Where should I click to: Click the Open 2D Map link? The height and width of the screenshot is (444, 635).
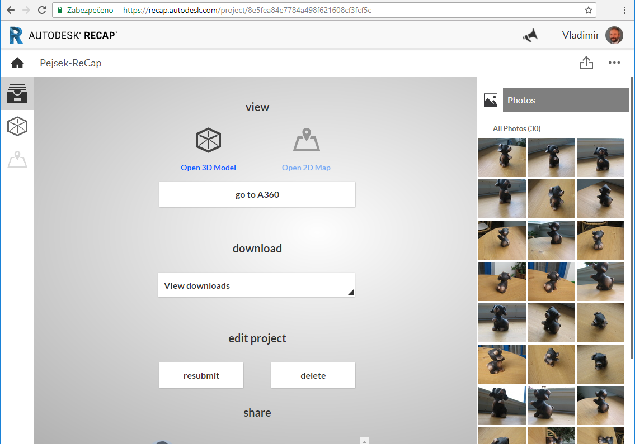point(306,168)
